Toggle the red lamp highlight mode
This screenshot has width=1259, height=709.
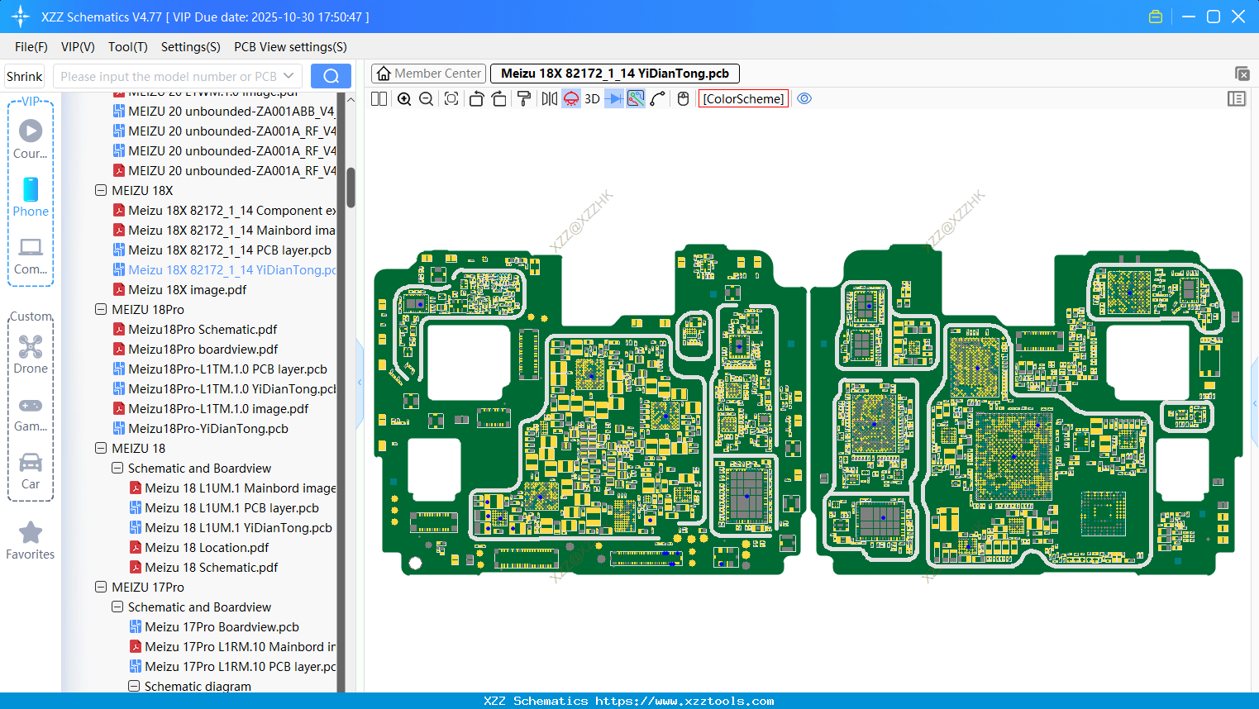pos(571,99)
